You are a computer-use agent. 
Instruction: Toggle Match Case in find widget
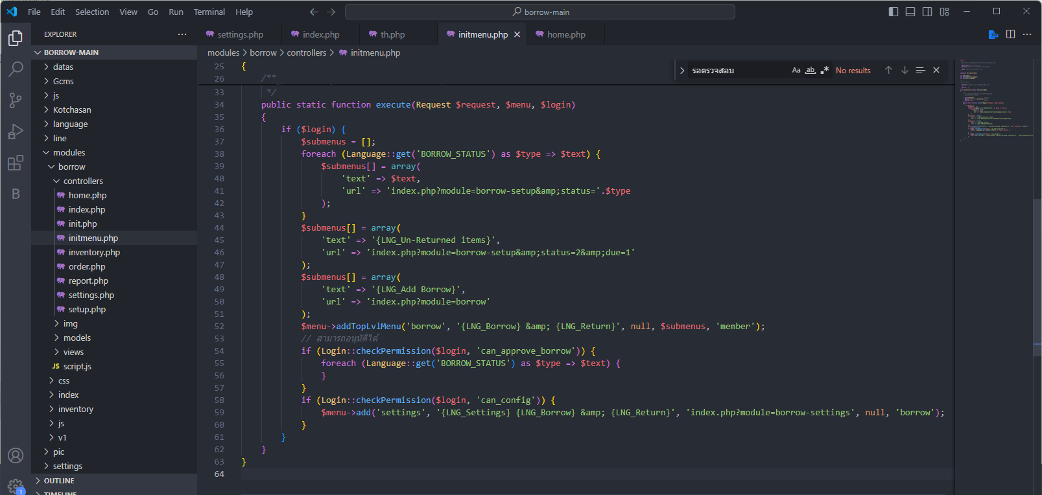tap(796, 70)
